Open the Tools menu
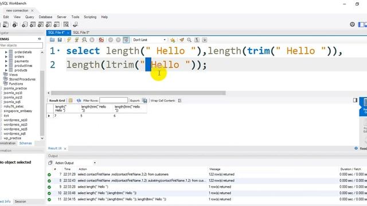This screenshot has height=206, width=367. 75,17
